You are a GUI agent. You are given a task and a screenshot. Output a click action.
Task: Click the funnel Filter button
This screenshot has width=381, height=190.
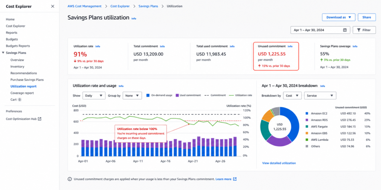pos(364,30)
